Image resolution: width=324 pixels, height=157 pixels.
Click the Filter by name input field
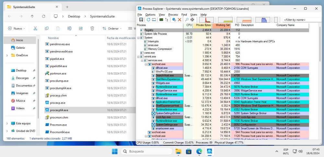pos(303,20)
